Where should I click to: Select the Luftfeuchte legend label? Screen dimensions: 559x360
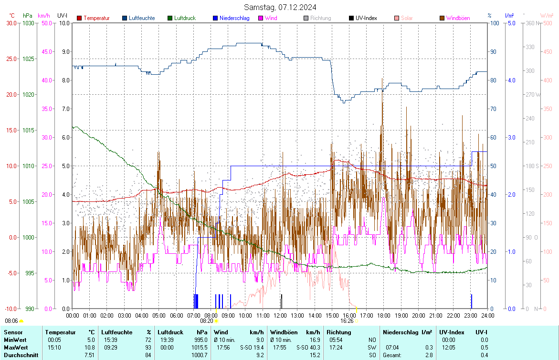142,18
